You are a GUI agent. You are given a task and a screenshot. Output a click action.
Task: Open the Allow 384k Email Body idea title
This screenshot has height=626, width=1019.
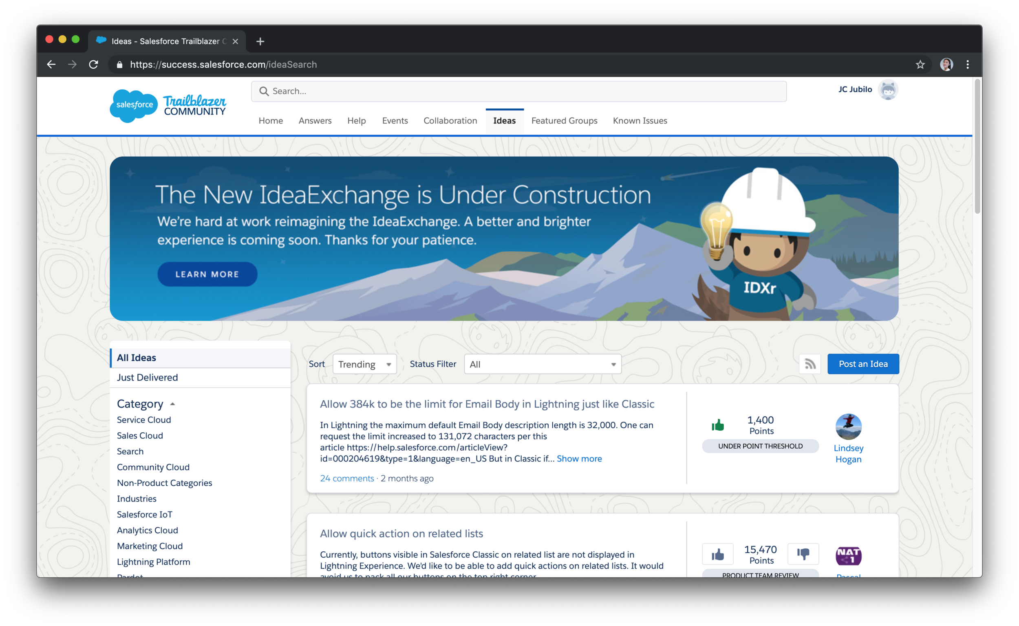(x=487, y=404)
